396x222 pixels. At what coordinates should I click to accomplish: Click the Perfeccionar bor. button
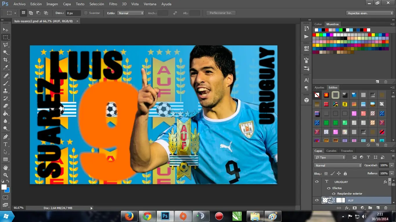(221, 13)
